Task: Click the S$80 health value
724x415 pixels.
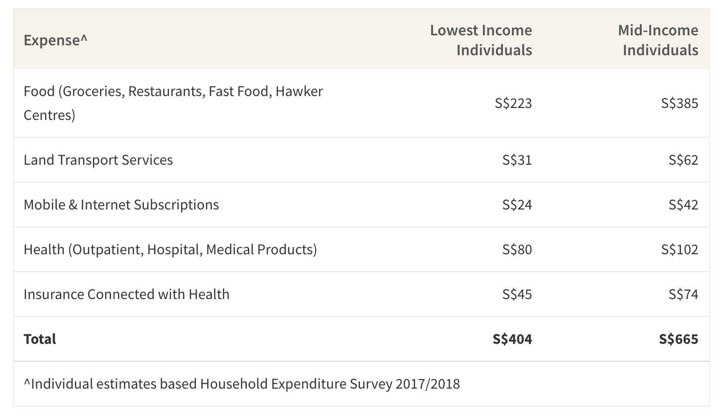Action: click(517, 249)
